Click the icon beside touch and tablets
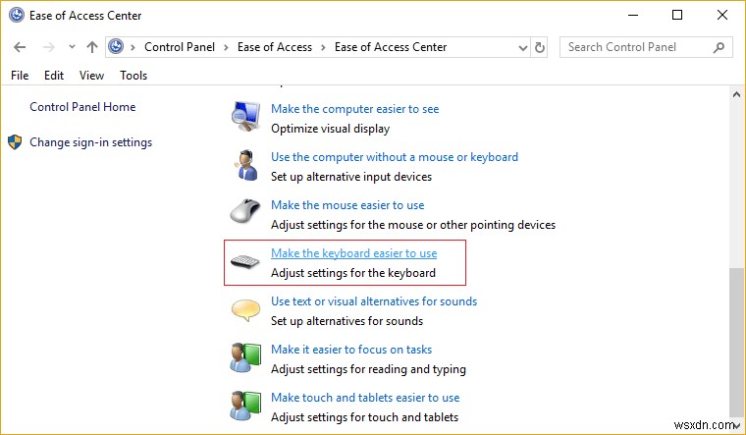Viewport: 746px width, 435px height. coord(245,407)
